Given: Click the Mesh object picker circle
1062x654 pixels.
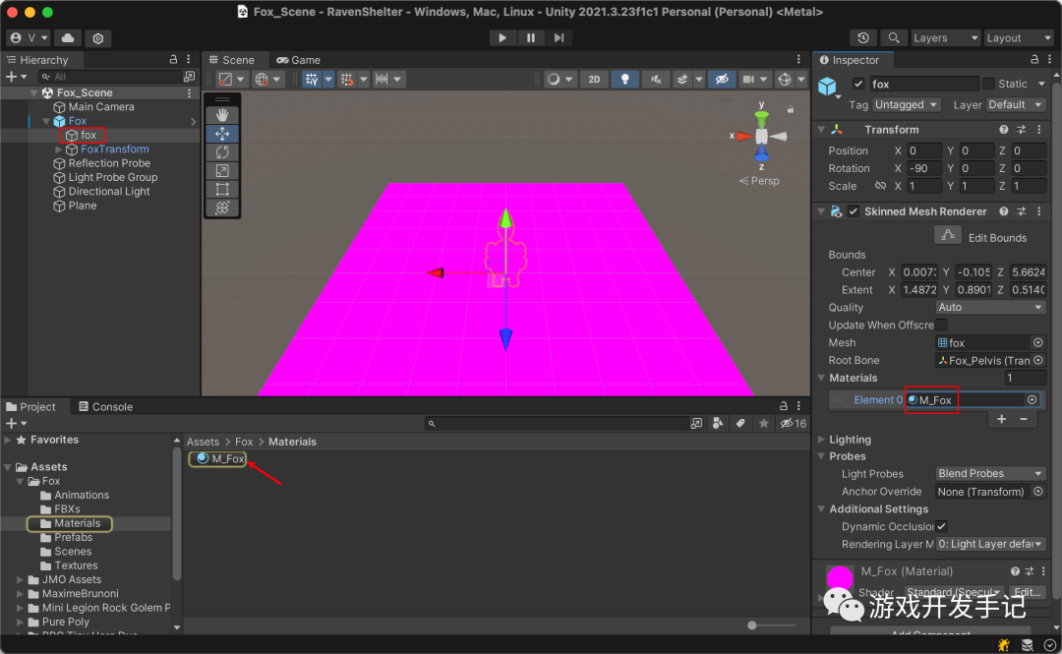Looking at the screenshot, I should tap(1037, 342).
